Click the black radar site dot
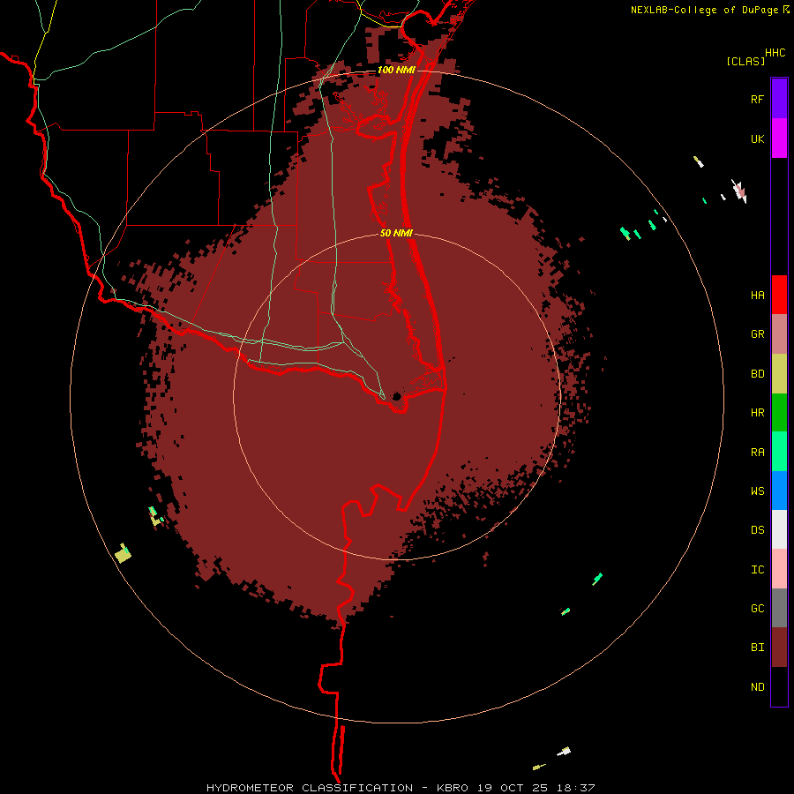The width and height of the screenshot is (794, 794). [397, 396]
